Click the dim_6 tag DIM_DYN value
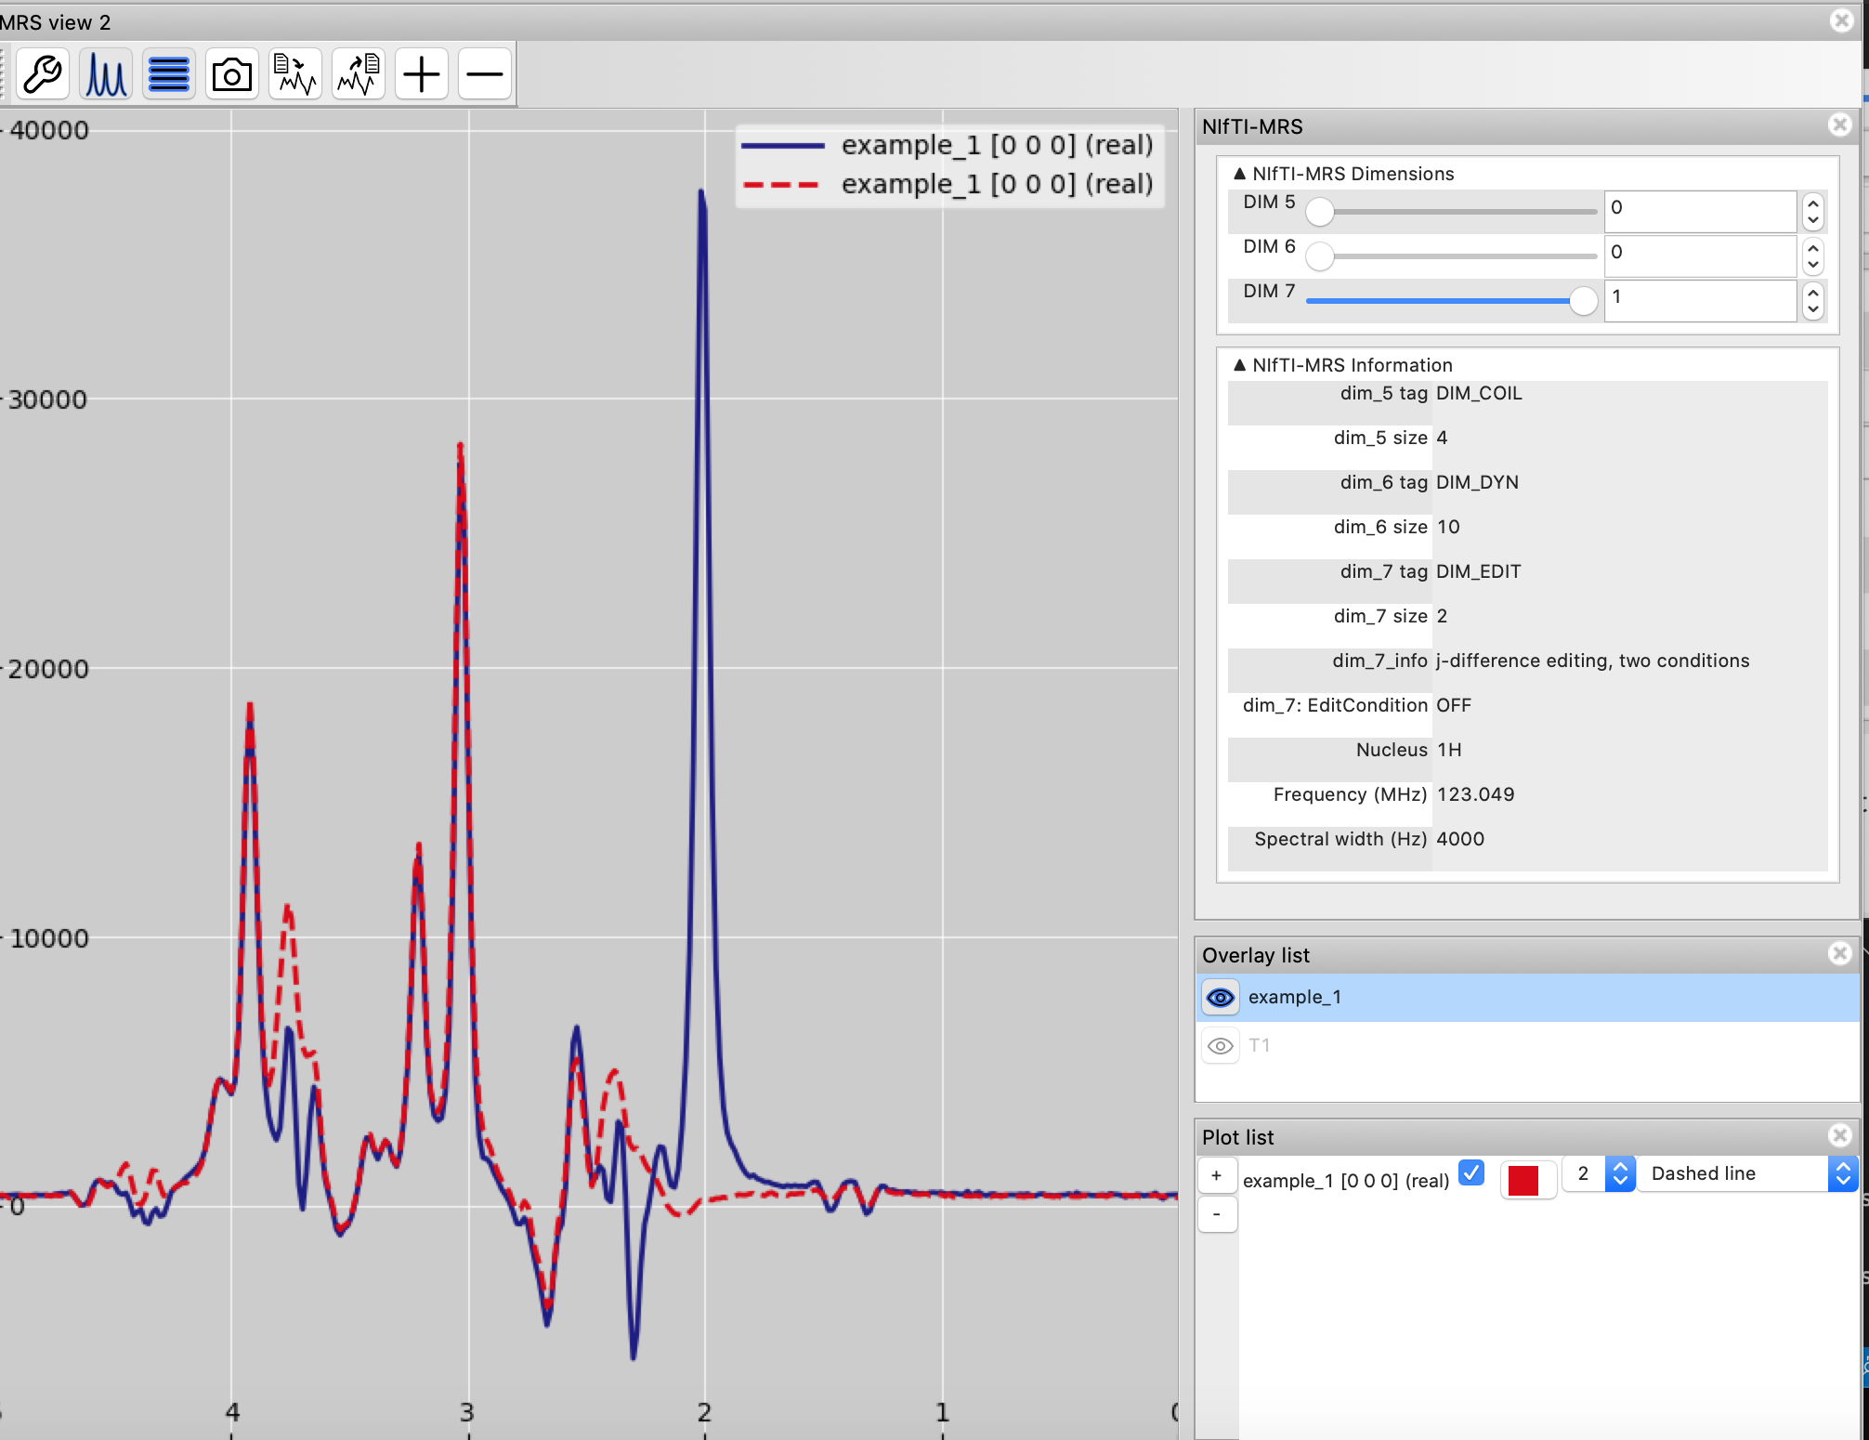This screenshot has width=1869, height=1440. tap(1477, 483)
